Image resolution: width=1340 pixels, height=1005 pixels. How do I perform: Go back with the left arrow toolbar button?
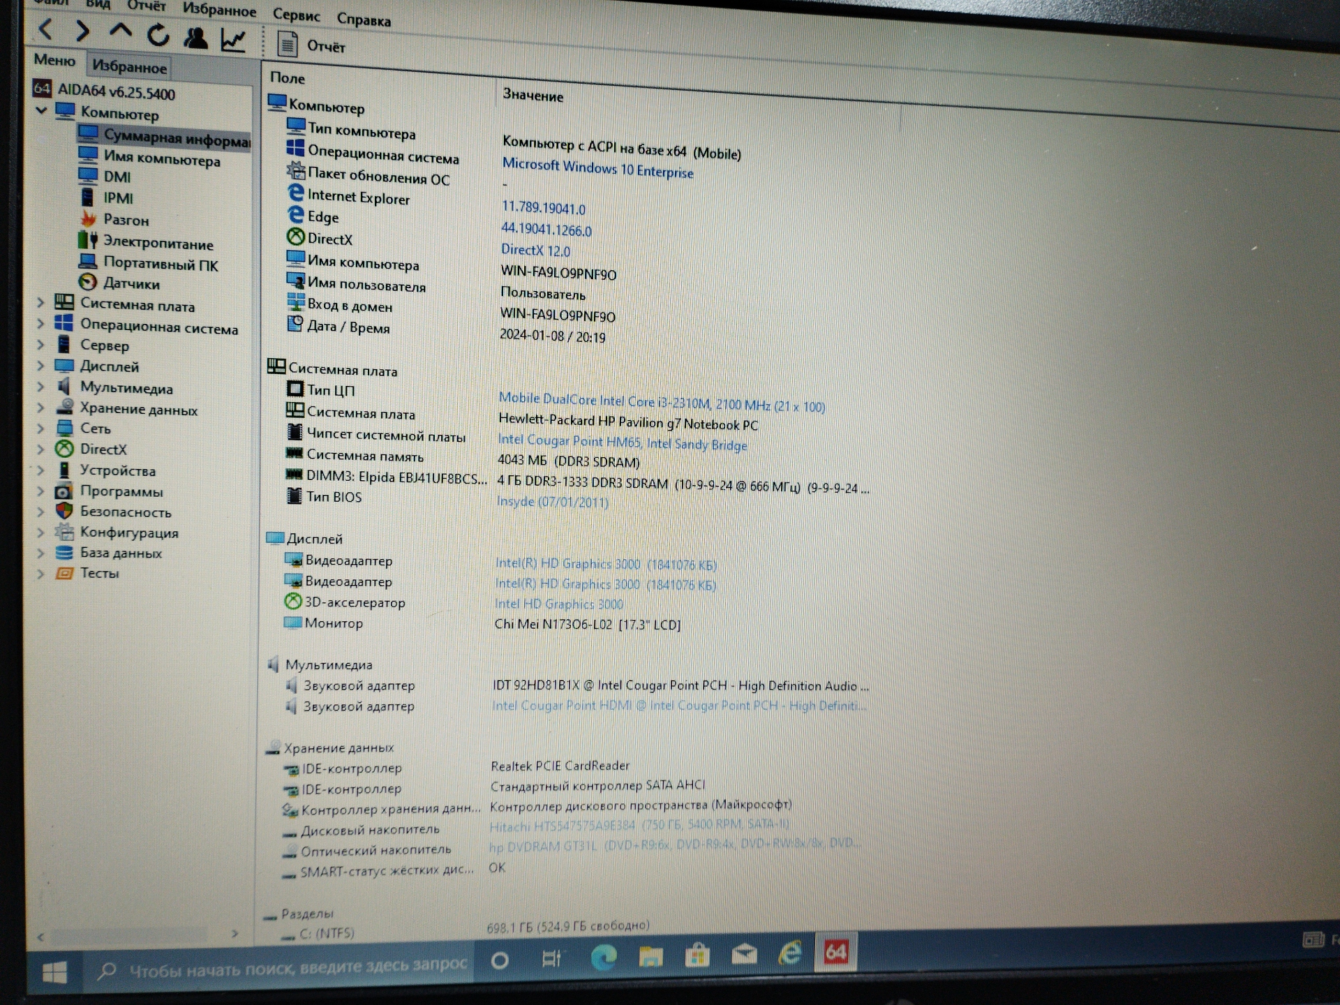46,29
